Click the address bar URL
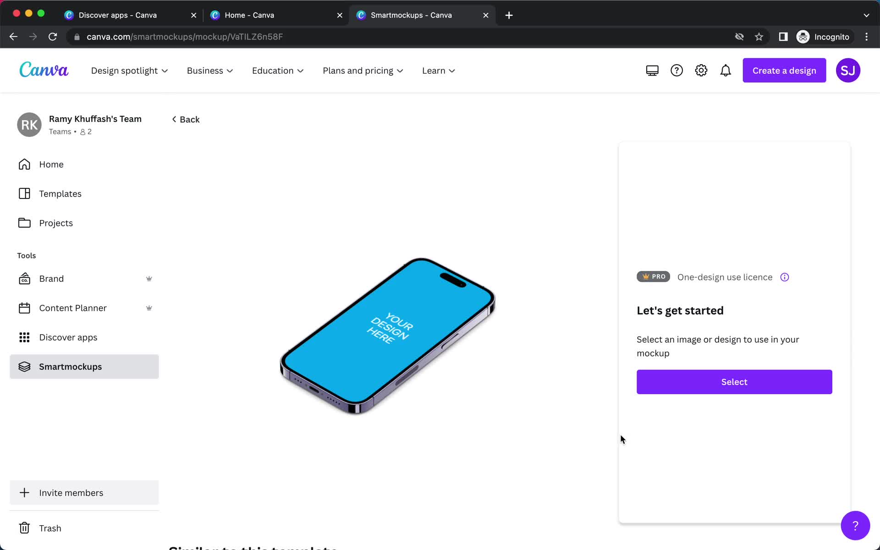This screenshot has width=880, height=550. (185, 37)
